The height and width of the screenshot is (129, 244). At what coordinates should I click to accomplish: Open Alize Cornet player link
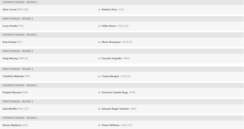click(9, 10)
